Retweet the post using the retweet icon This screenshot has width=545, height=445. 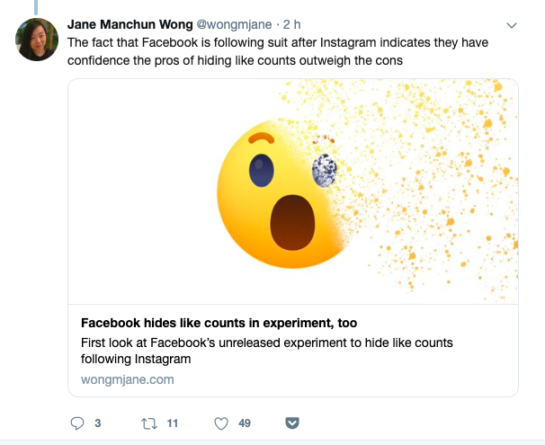(148, 423)
